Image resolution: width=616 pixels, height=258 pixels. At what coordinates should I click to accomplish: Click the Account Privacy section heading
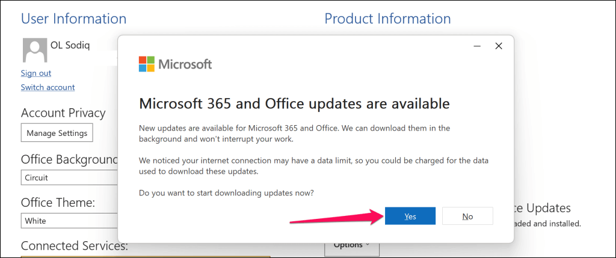[63, 112]
